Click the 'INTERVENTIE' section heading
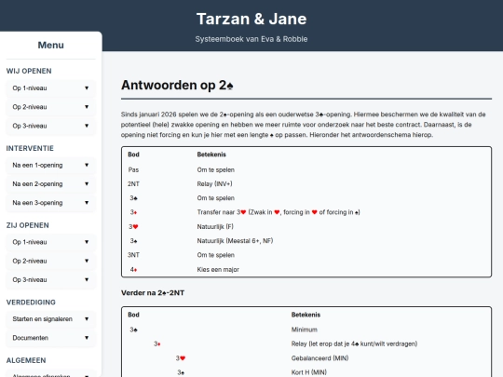Screen dimensions: 503x377 [30, 148]
